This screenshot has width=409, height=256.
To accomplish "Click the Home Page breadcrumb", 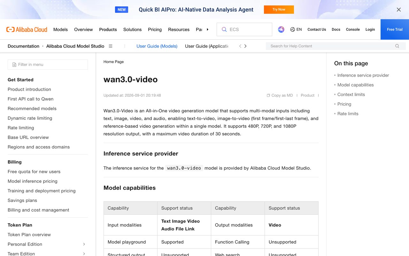I will coord(113,62).
